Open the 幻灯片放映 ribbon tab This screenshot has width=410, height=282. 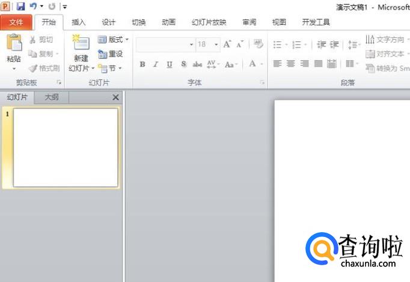[x=209, y=22]
